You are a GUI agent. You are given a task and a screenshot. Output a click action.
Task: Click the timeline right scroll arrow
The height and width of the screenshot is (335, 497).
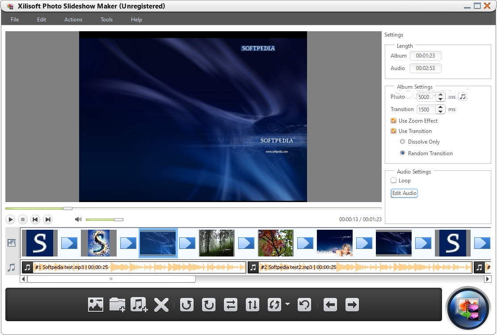488,279
